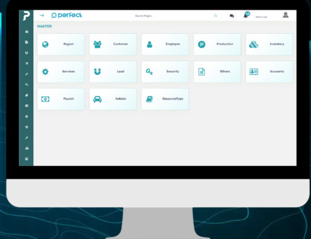Open the ResourceType tile with book icon

click(165, 99)
